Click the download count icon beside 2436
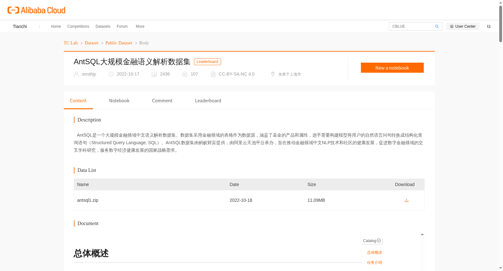Image resolution: width=503 pixels, height=271 pixels. 154,74
